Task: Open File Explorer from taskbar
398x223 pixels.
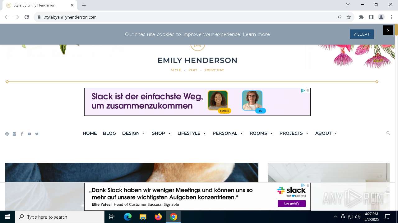Action: (143, 217)
